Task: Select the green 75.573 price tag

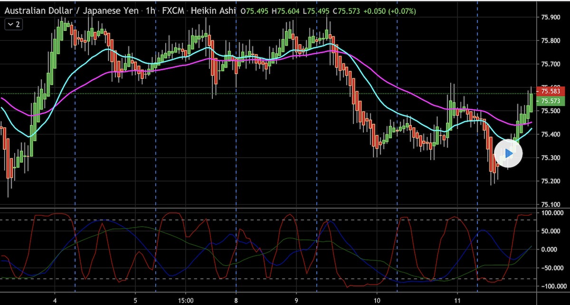Action: pyautogui.click(x=550, y=101)
